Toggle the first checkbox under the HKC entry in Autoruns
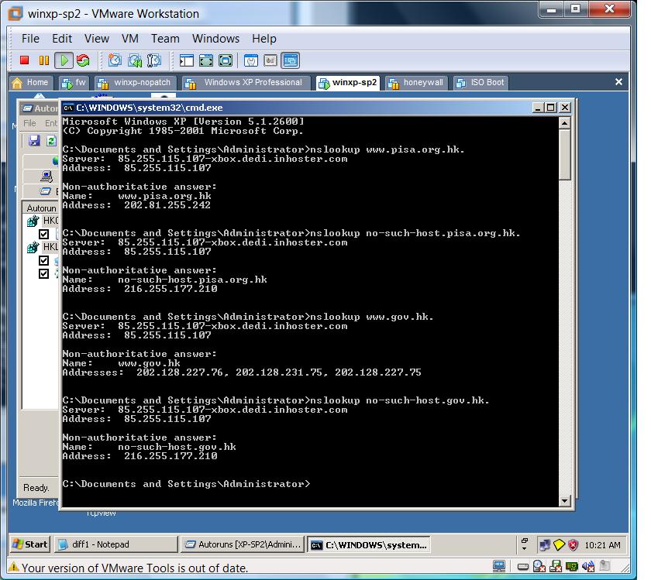The image size is (651, 580). tap(43, 234)
